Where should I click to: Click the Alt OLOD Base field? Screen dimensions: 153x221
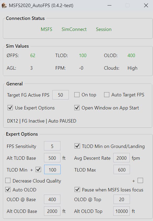pyautogui.click(x=52, y=211)
